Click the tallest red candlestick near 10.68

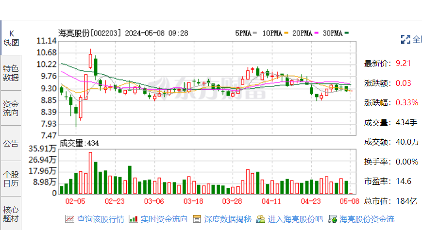[90, 60]
